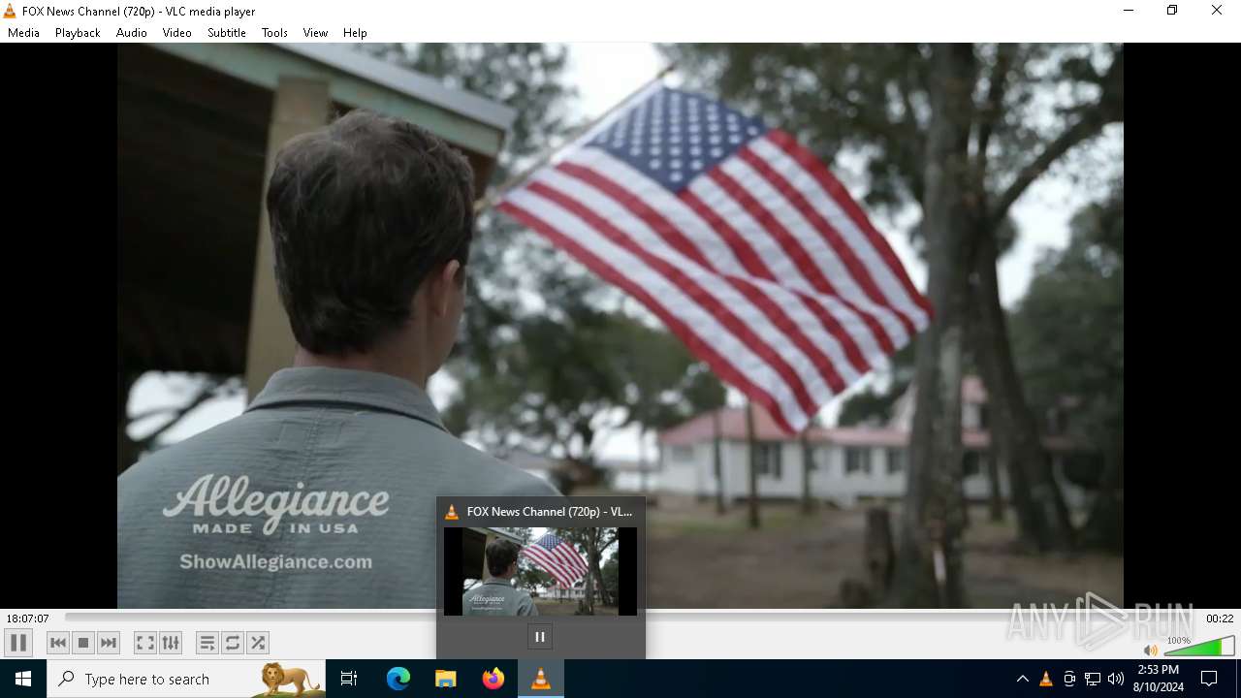The height and width of the screenshot is (698, 1241).
Task: Show extended settings and effects
Action: pyautogui.click(x=171, y=643)
